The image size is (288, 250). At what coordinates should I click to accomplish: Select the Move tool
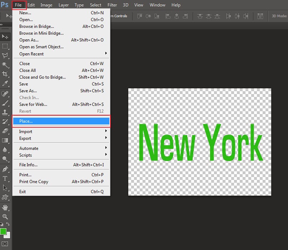(x=5, y=37)
